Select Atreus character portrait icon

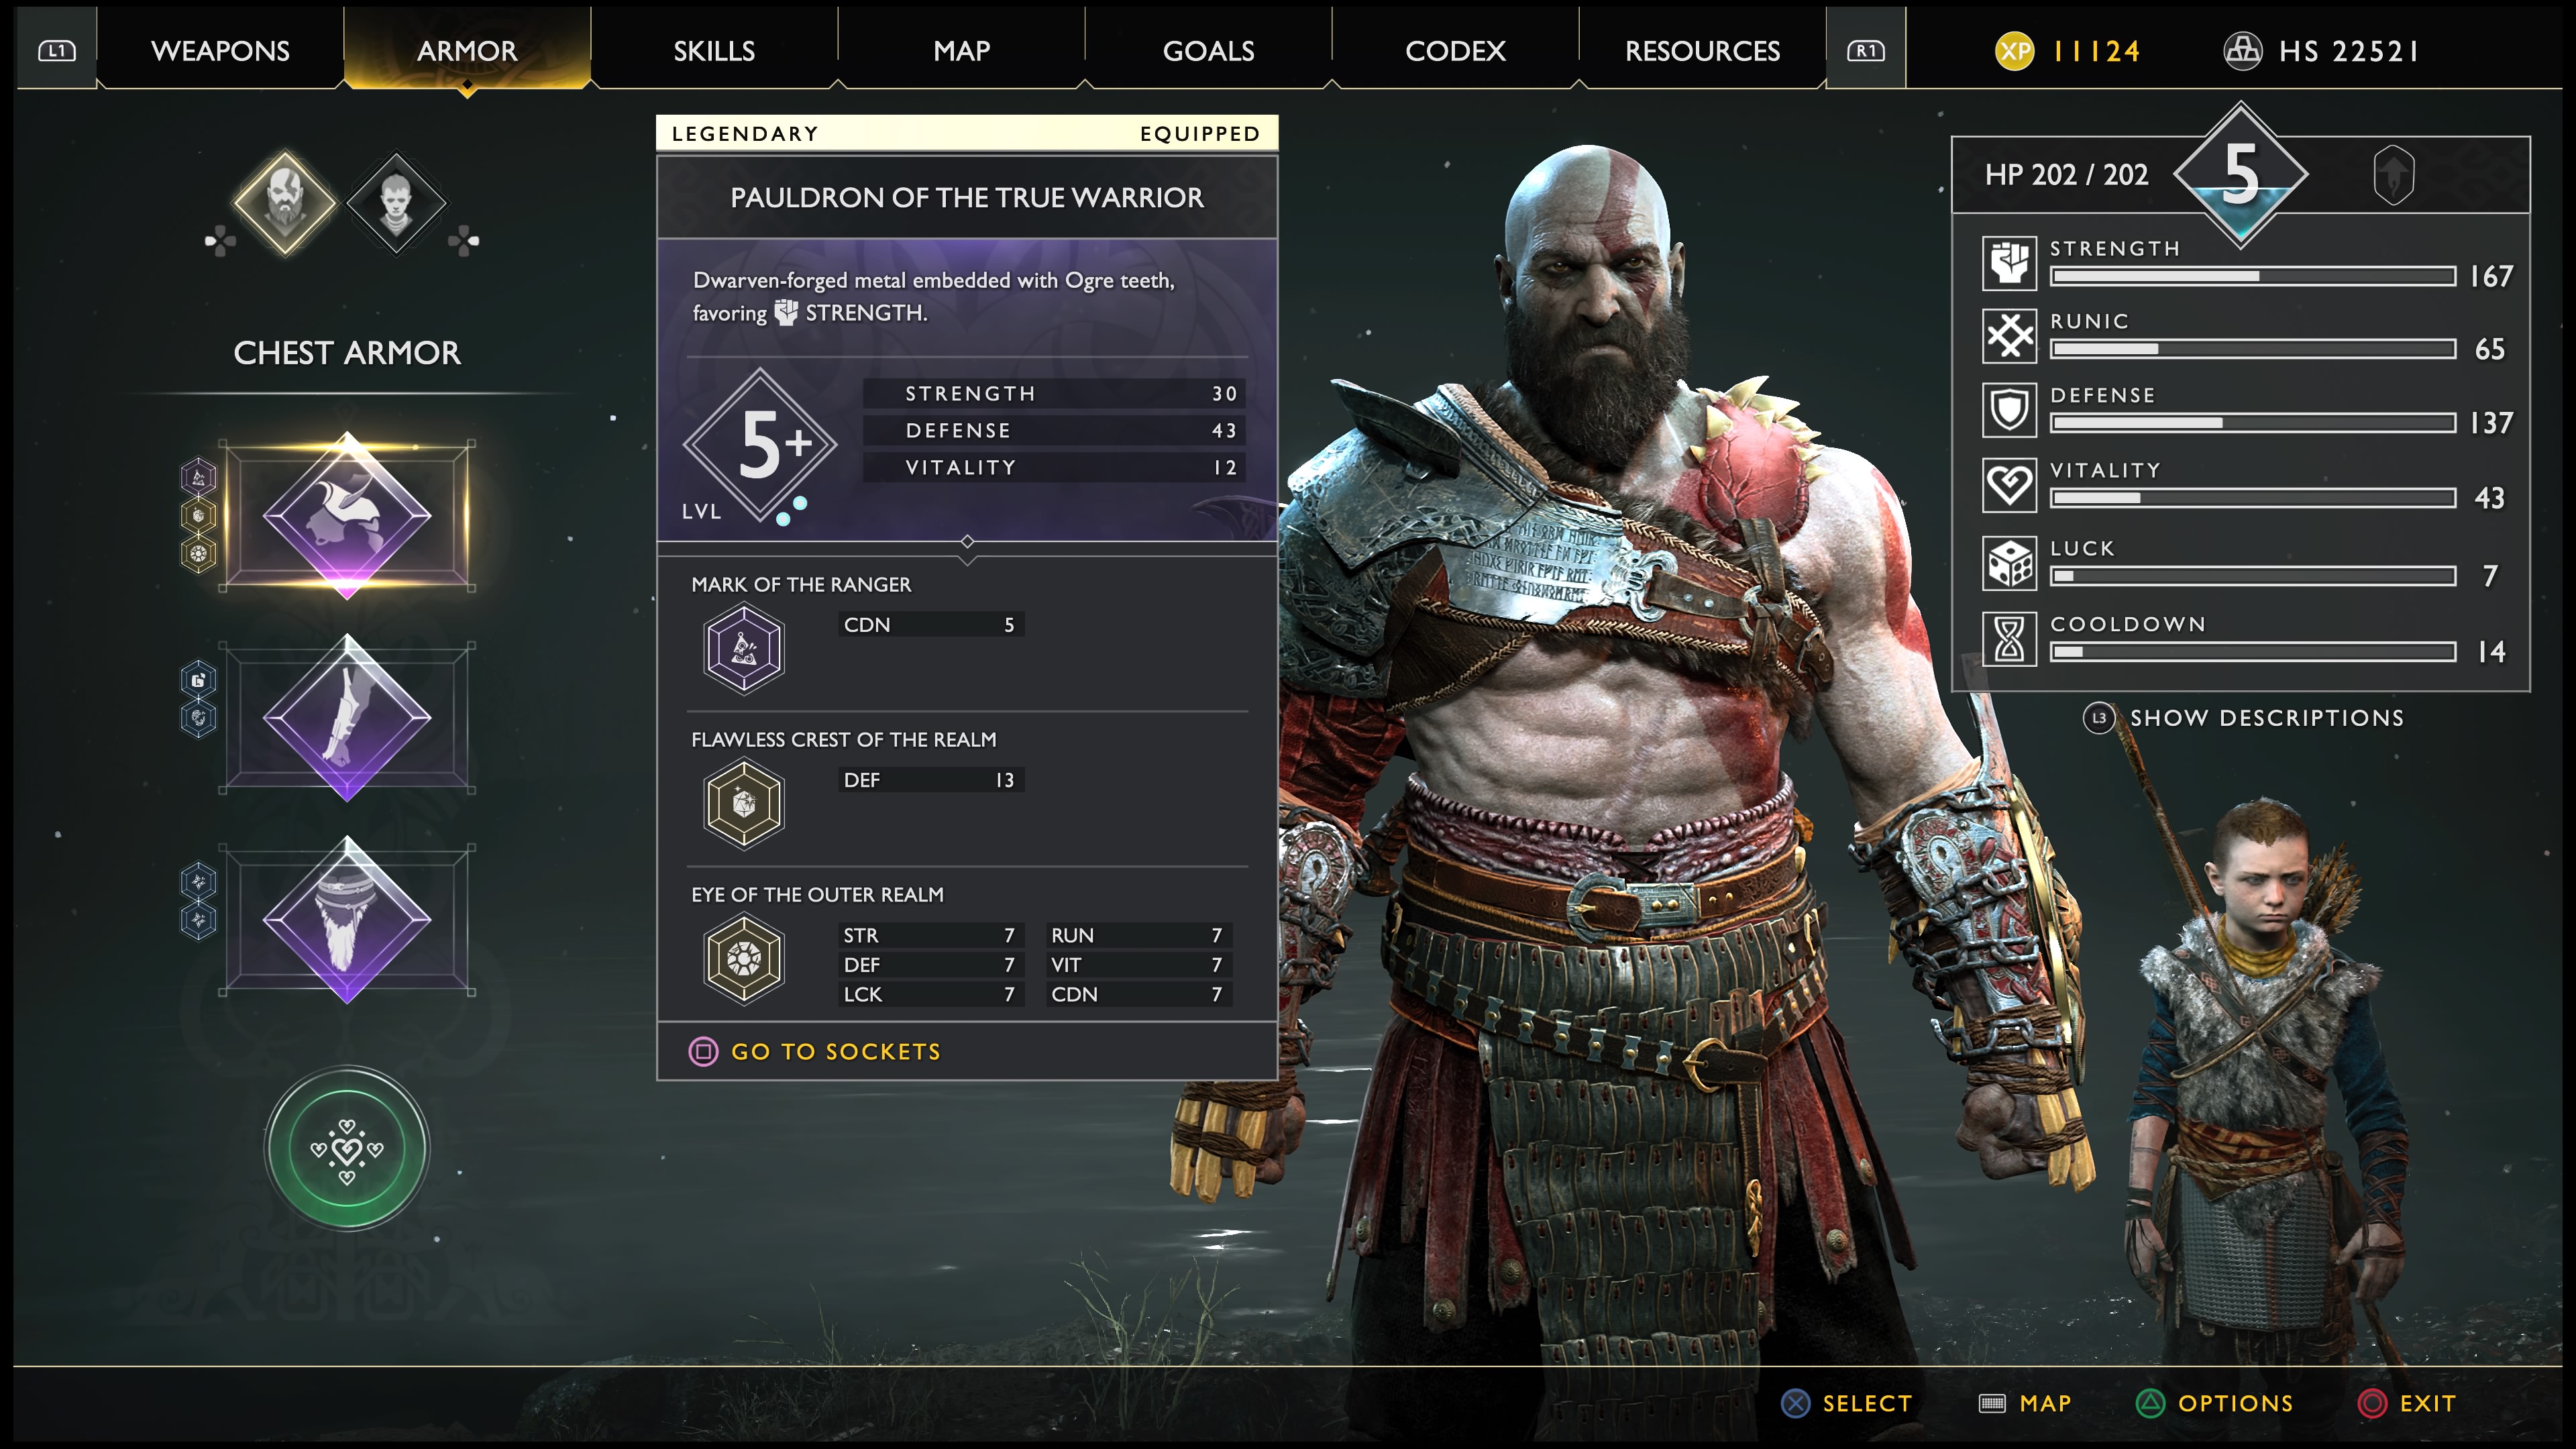[397, 202]
